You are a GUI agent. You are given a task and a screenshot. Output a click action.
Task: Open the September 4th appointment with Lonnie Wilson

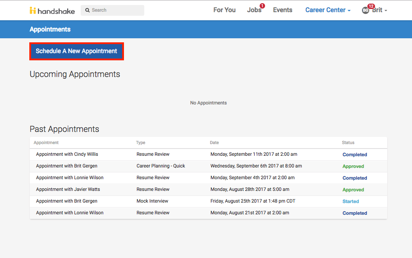[x=69, y=178]
